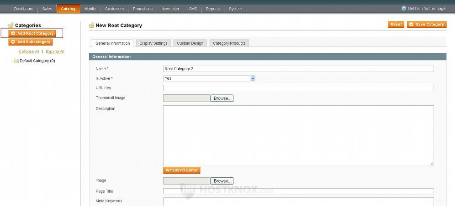Switch to the Custom Design tab
Image resolution: width=455 pixels, height=206 pixels.
(190, 43)
